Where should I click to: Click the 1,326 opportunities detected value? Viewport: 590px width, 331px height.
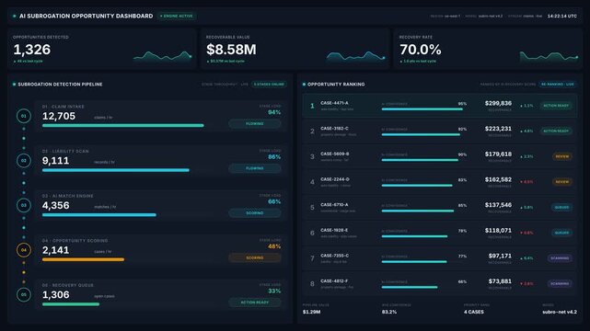(x=32, y=50)
